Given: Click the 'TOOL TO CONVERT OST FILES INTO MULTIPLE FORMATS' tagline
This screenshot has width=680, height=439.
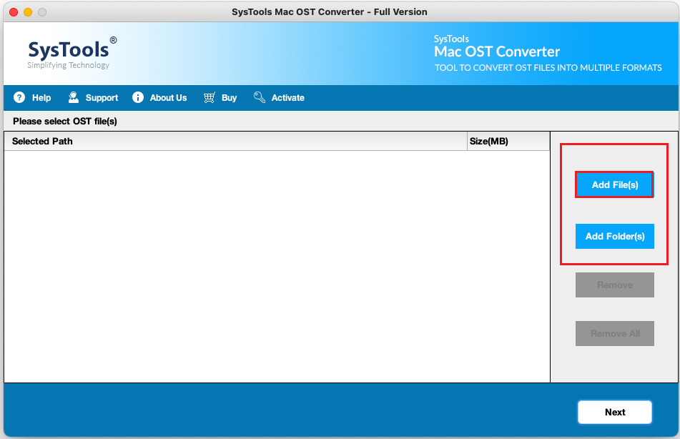Looking at the screenshot, I should (x=548, y=68).
